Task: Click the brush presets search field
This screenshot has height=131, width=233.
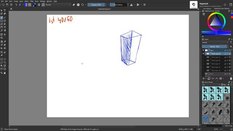Action: 212,126
